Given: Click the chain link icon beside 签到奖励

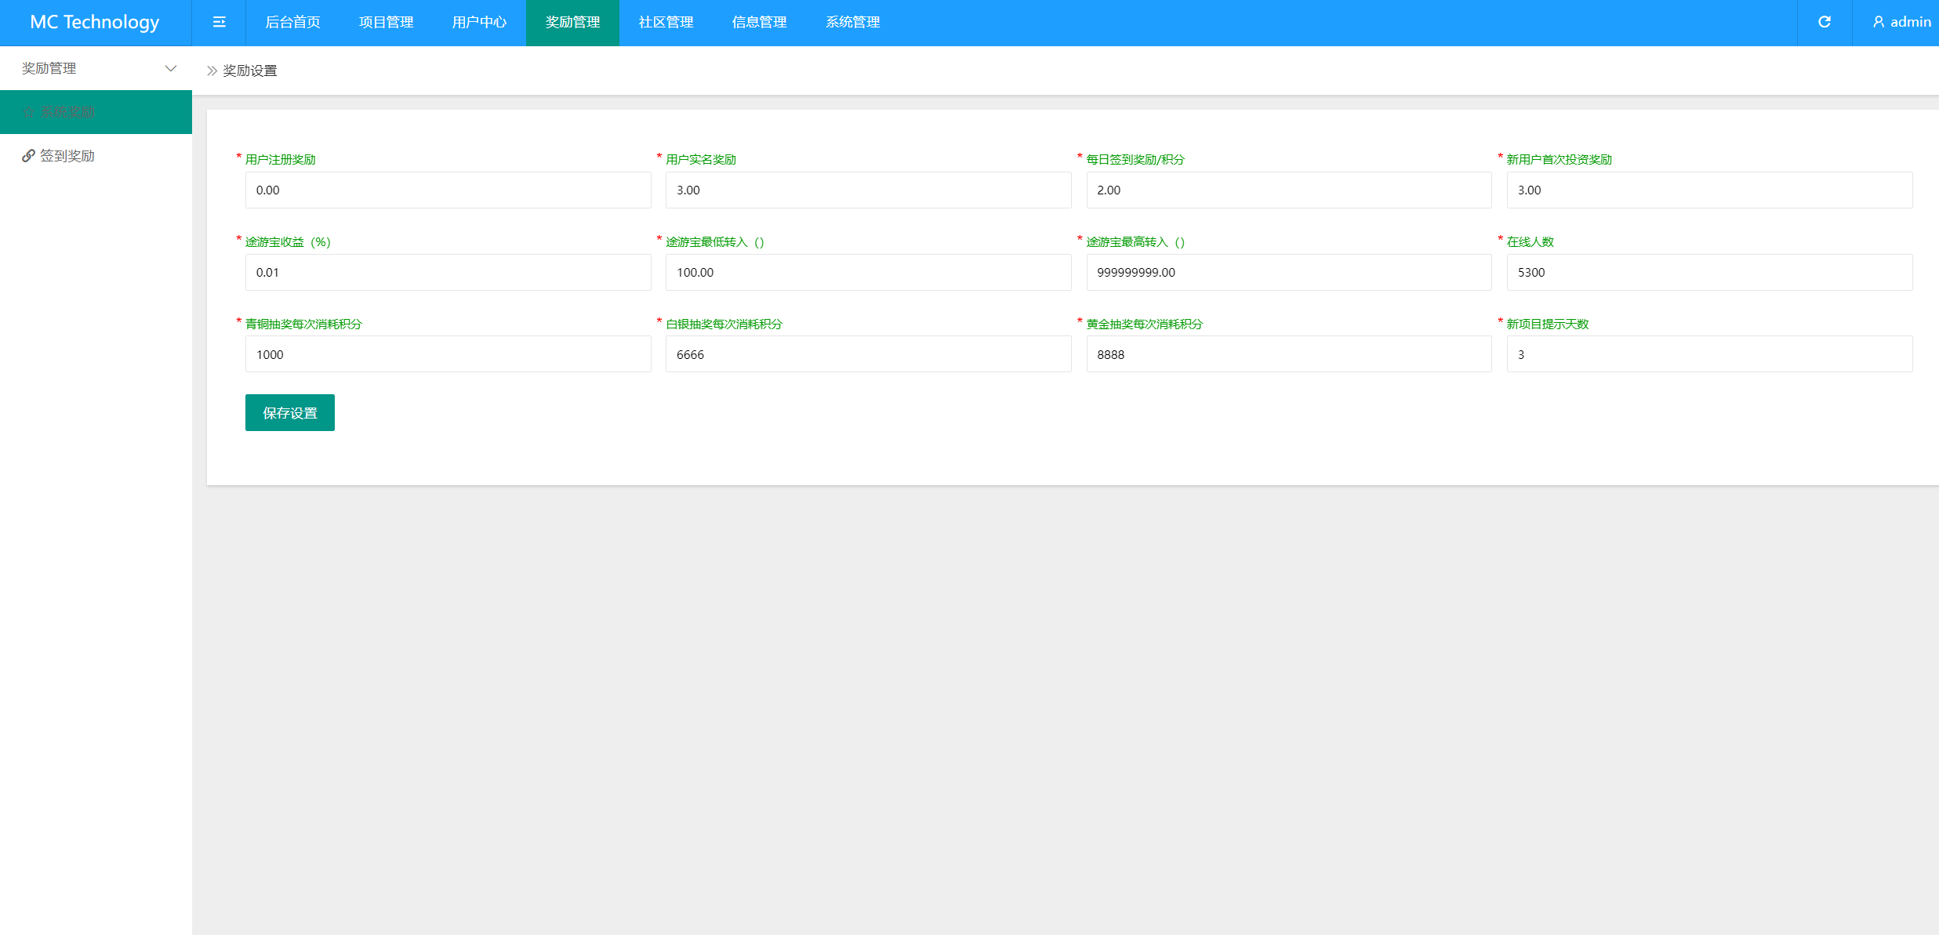Looking at the screenshot, I should 28,156.
